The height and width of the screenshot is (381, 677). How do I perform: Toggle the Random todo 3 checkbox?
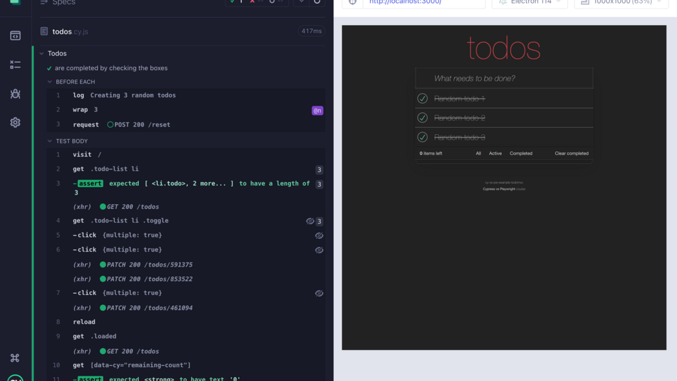point(422,137)
